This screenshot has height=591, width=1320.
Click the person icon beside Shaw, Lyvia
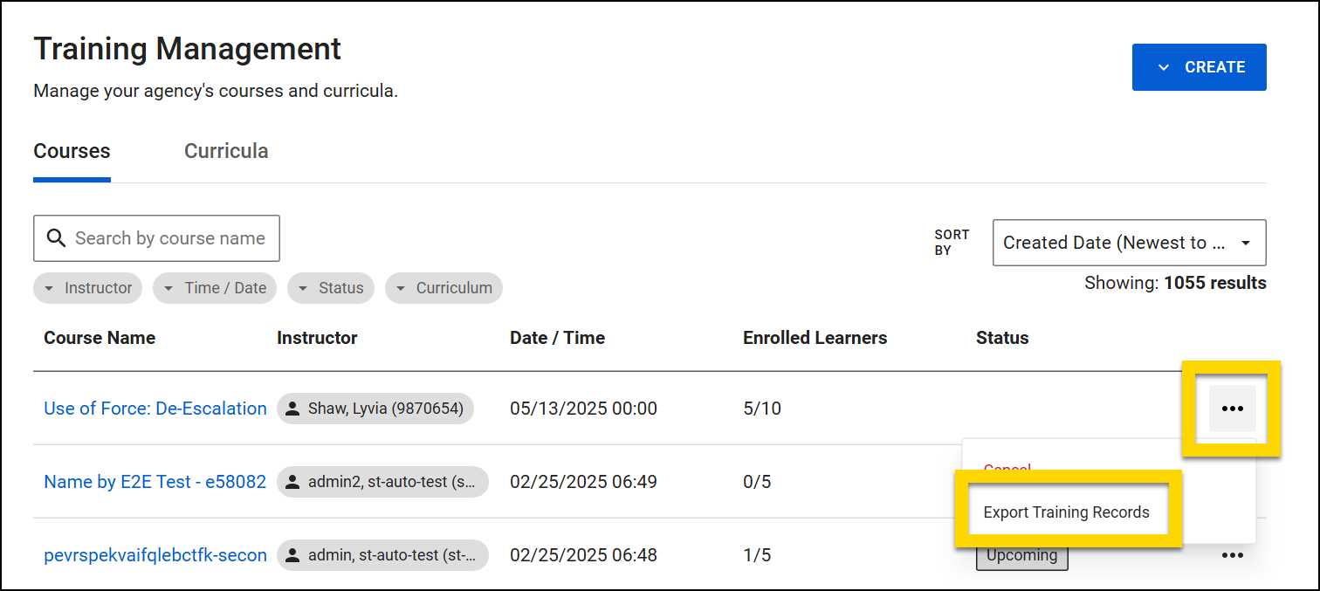coord(292,408)
